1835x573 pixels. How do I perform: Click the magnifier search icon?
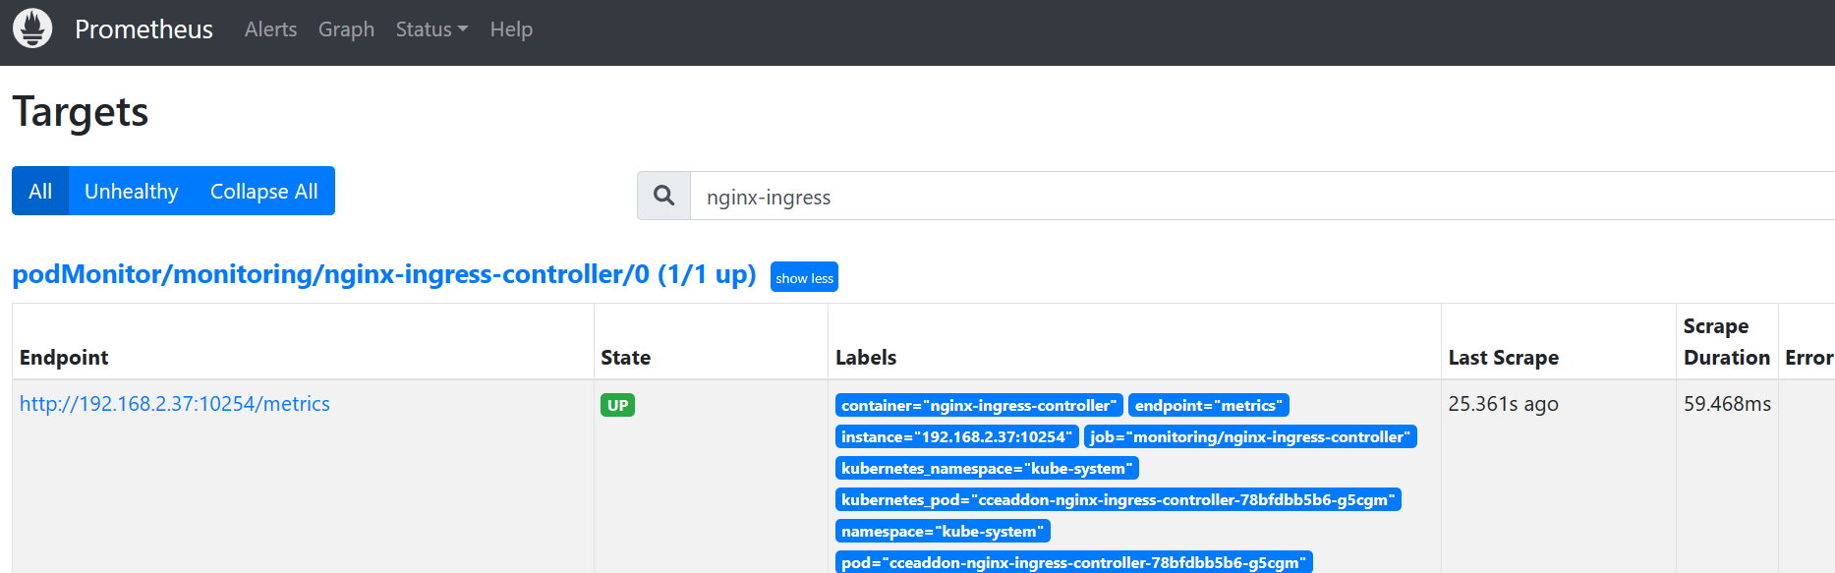coord(664,196)
